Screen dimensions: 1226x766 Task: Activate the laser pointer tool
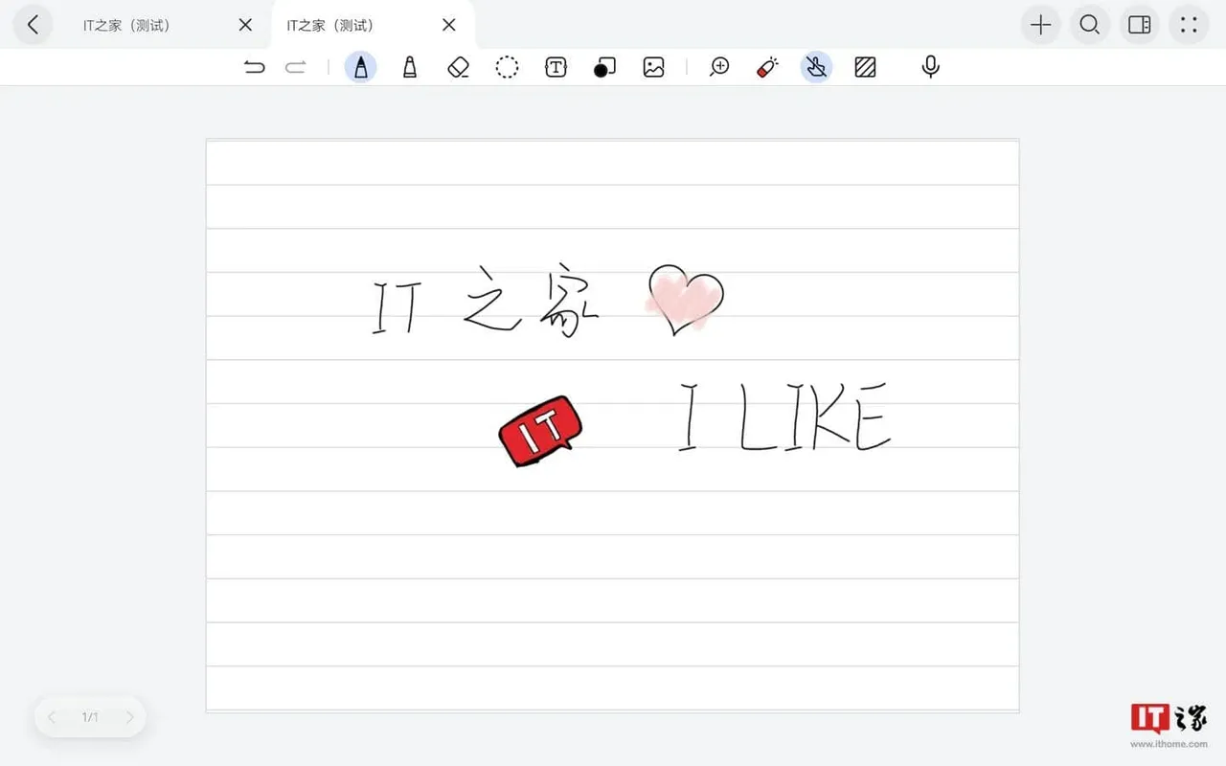[x=767, y=67]
